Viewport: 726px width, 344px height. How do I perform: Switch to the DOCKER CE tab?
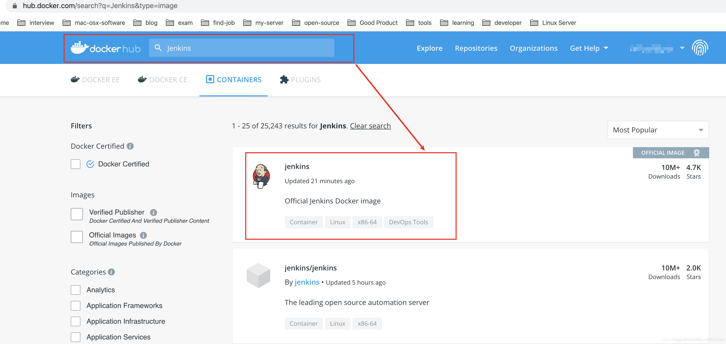click(x=162, y=80)
